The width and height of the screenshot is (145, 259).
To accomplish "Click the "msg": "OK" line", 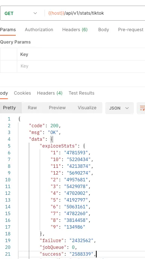I will tap(45, 133).
